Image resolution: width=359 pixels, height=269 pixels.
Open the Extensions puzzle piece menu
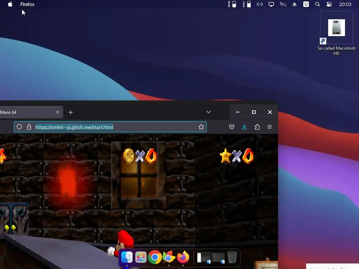(257, 127)
